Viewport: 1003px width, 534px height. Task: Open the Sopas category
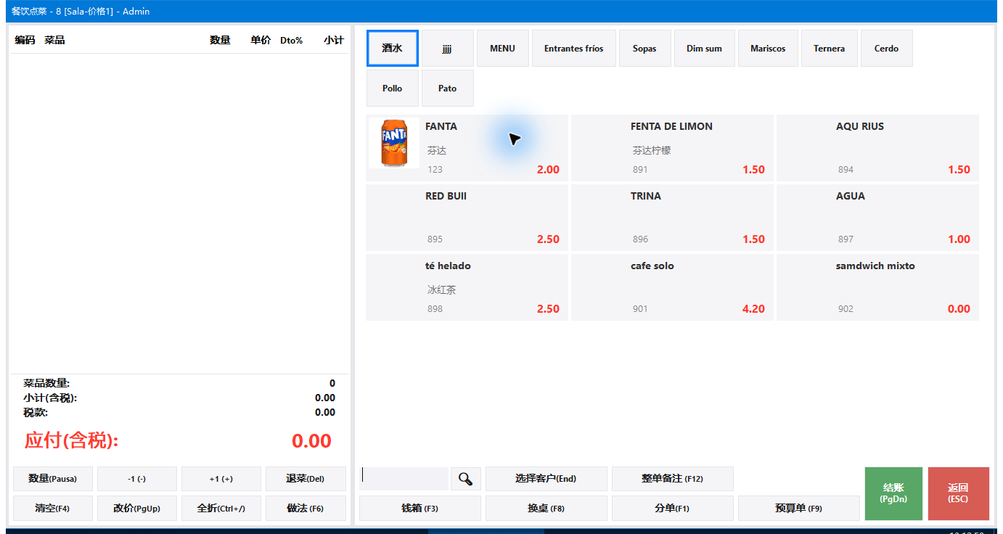(x=645, y=49)
